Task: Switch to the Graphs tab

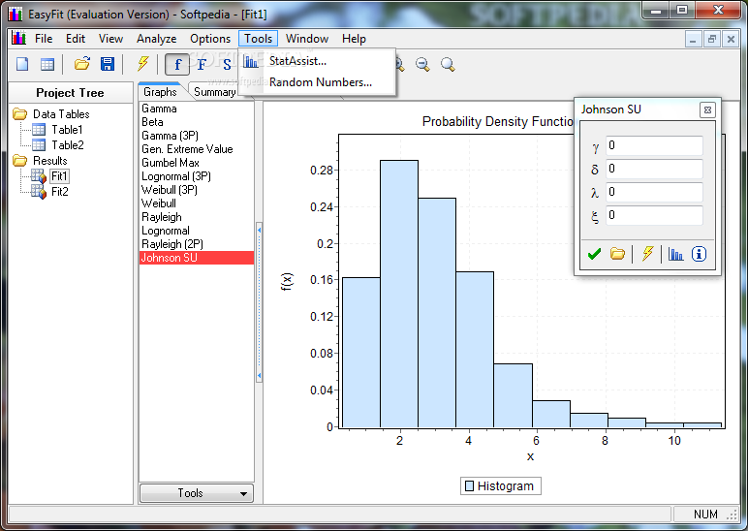Action: tap(160, 92)
